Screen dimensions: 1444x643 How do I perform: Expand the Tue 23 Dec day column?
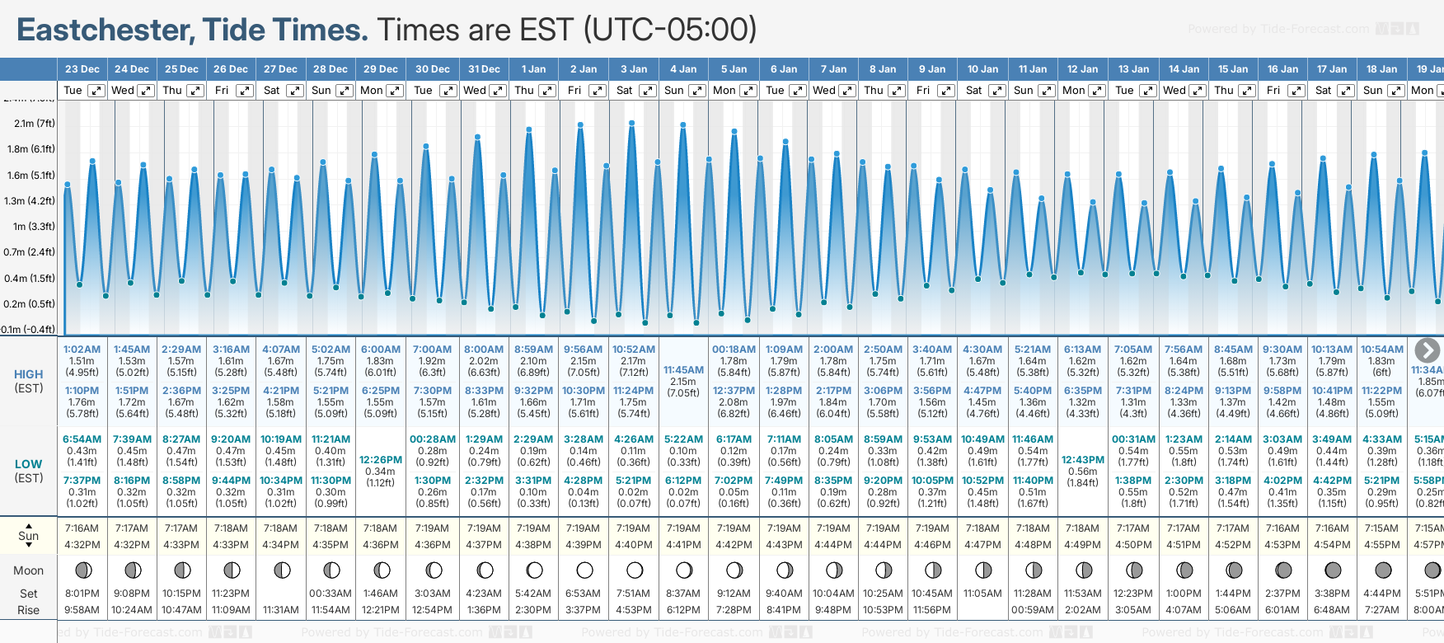click(x=96, y=91)
